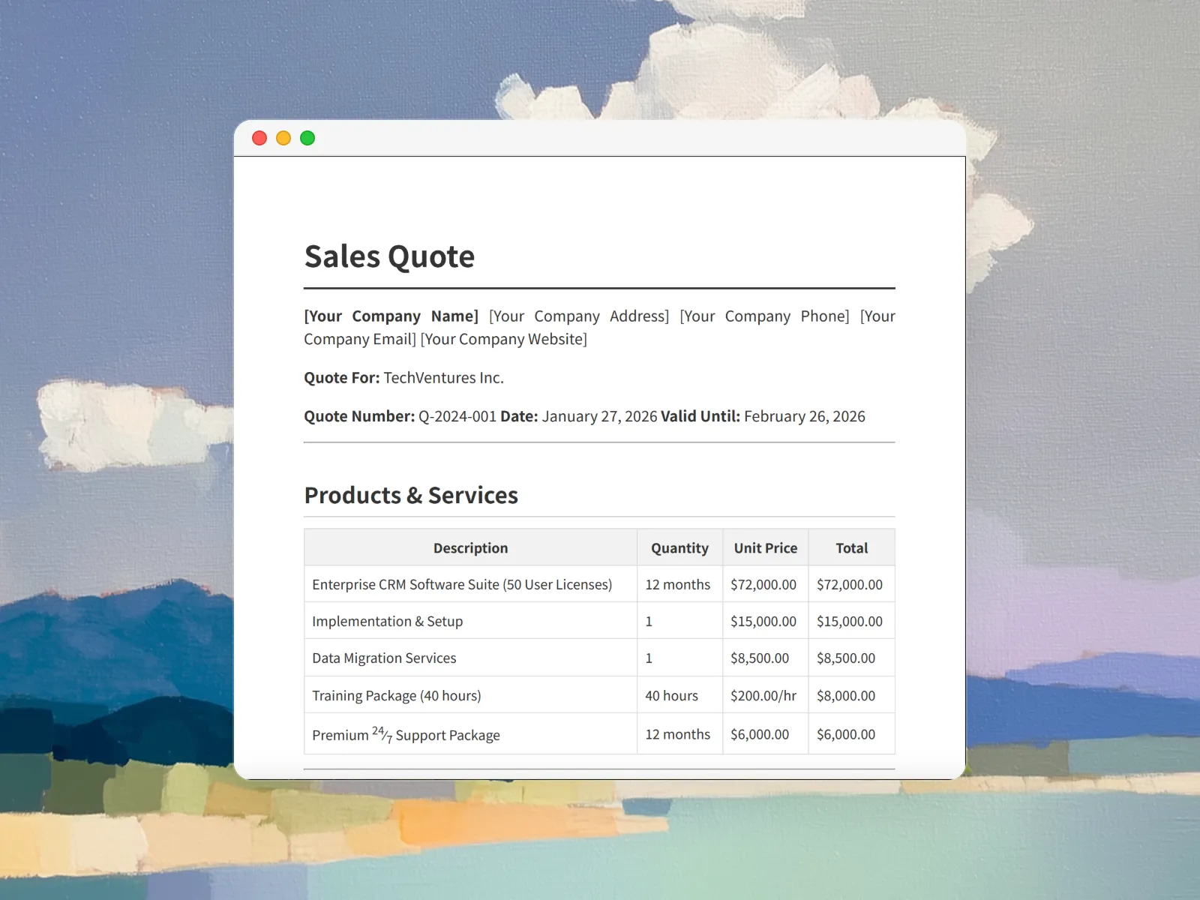Click the [Your Company Website] placeholder text

(x=503, y=339)
